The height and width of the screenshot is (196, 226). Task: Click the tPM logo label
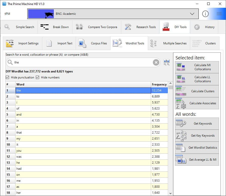(7, 14)
